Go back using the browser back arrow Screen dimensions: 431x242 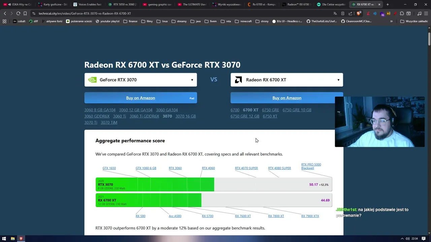[x=5, y=13]
